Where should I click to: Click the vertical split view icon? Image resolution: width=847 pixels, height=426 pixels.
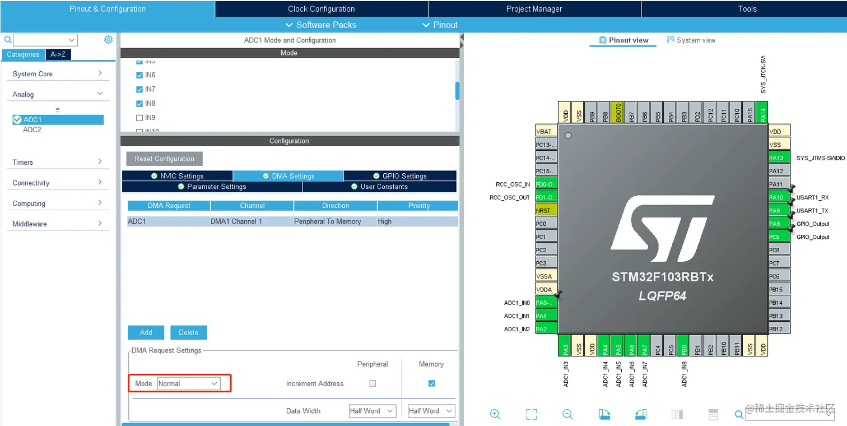(677, 414)
